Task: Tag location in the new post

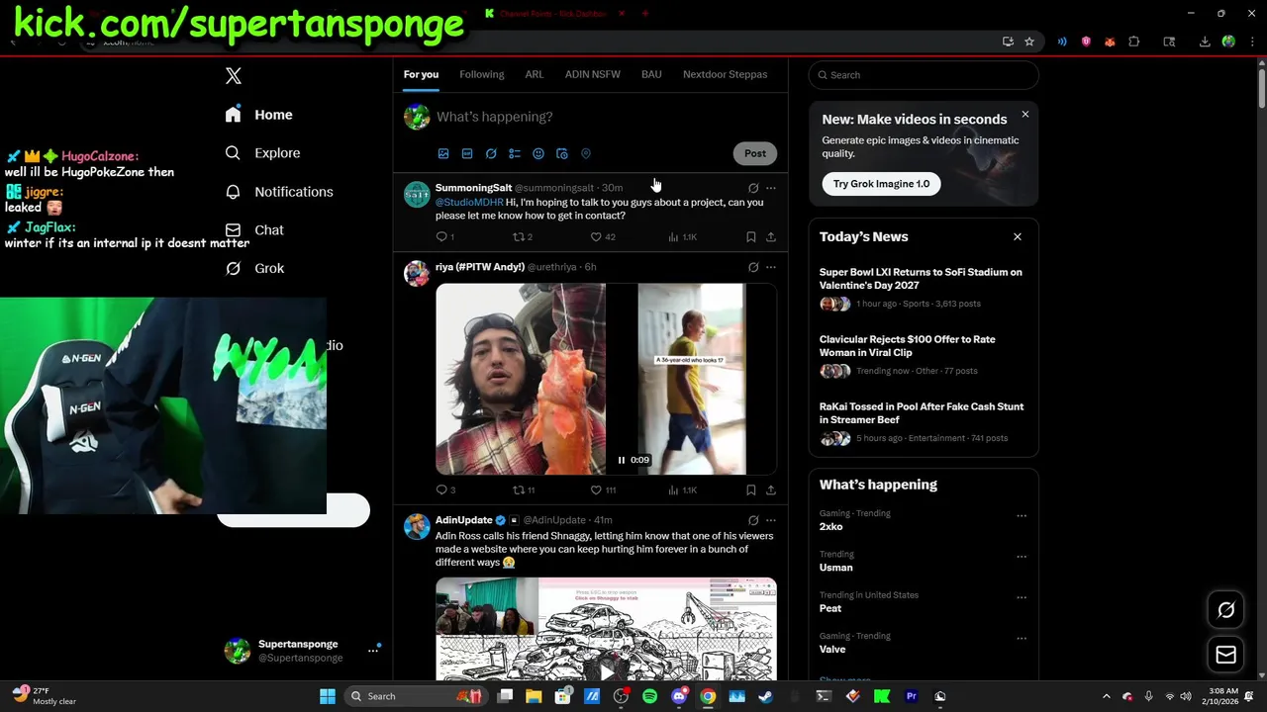Action: coord(586,154)
